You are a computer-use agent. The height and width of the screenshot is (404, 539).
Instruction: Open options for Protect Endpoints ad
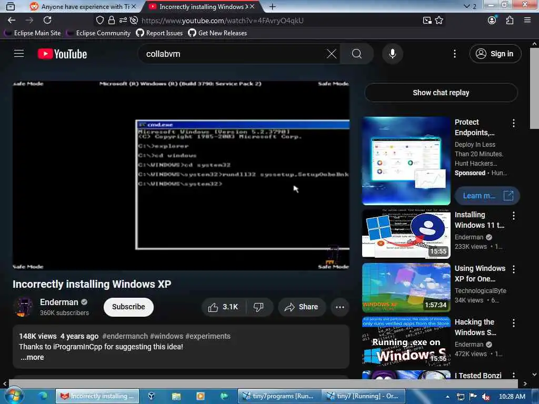pos(514,123)
